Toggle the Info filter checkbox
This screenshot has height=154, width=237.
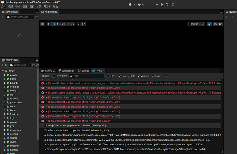129,76
